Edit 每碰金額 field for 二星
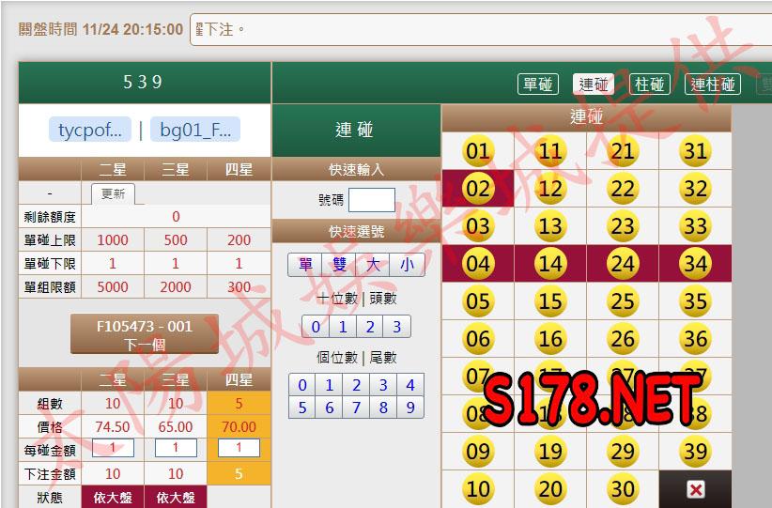Viewport: 772px width, 508px height. [x=113, y=448]
